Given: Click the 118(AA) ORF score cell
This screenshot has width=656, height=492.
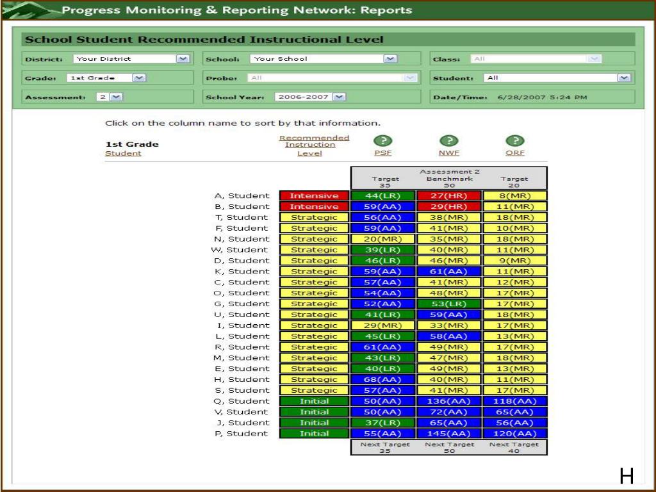Looking at the screenshot, I should click(514, 402).
